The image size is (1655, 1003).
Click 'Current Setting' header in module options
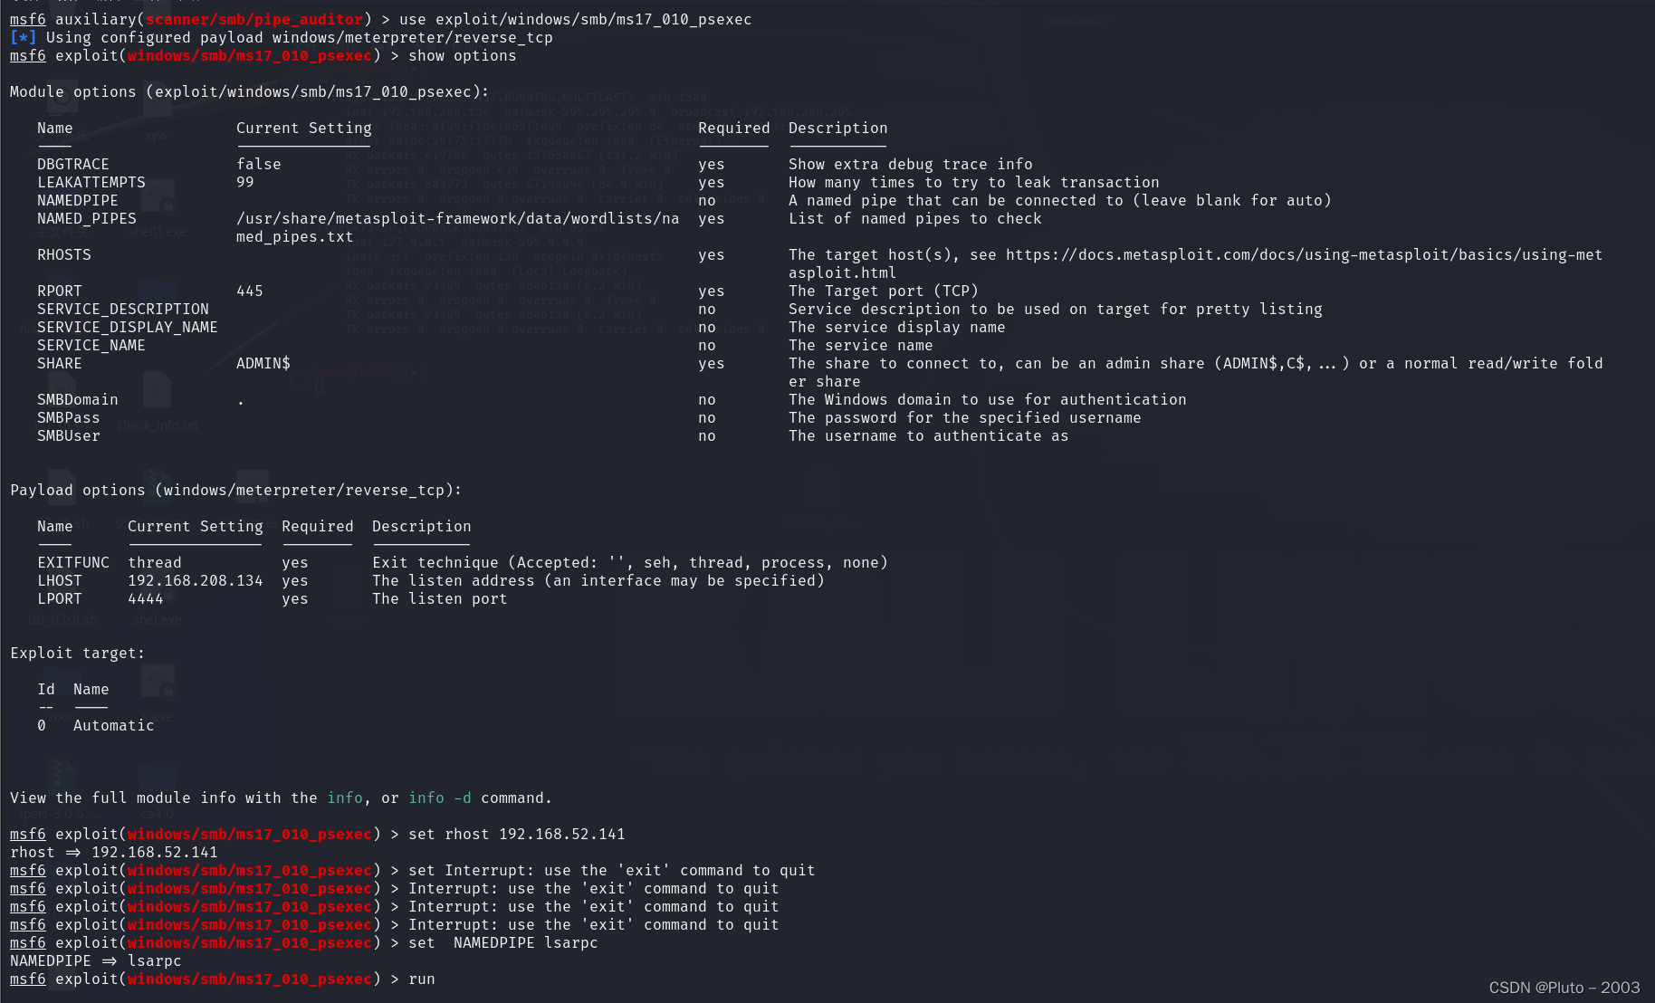[x=304, y=129]
